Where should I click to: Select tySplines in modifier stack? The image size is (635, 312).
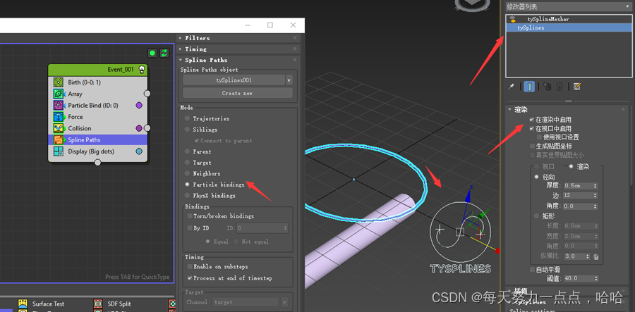[568, 28]
